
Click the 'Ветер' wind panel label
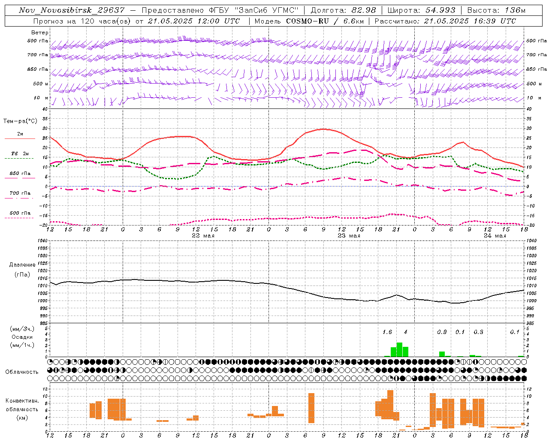click(x=40, y=33)
